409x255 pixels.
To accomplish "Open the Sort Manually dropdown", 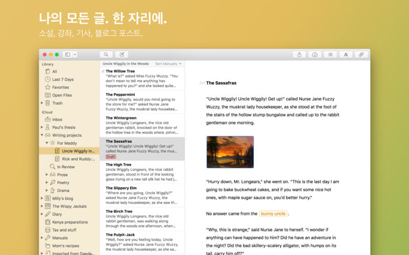I will pos(168,64).
